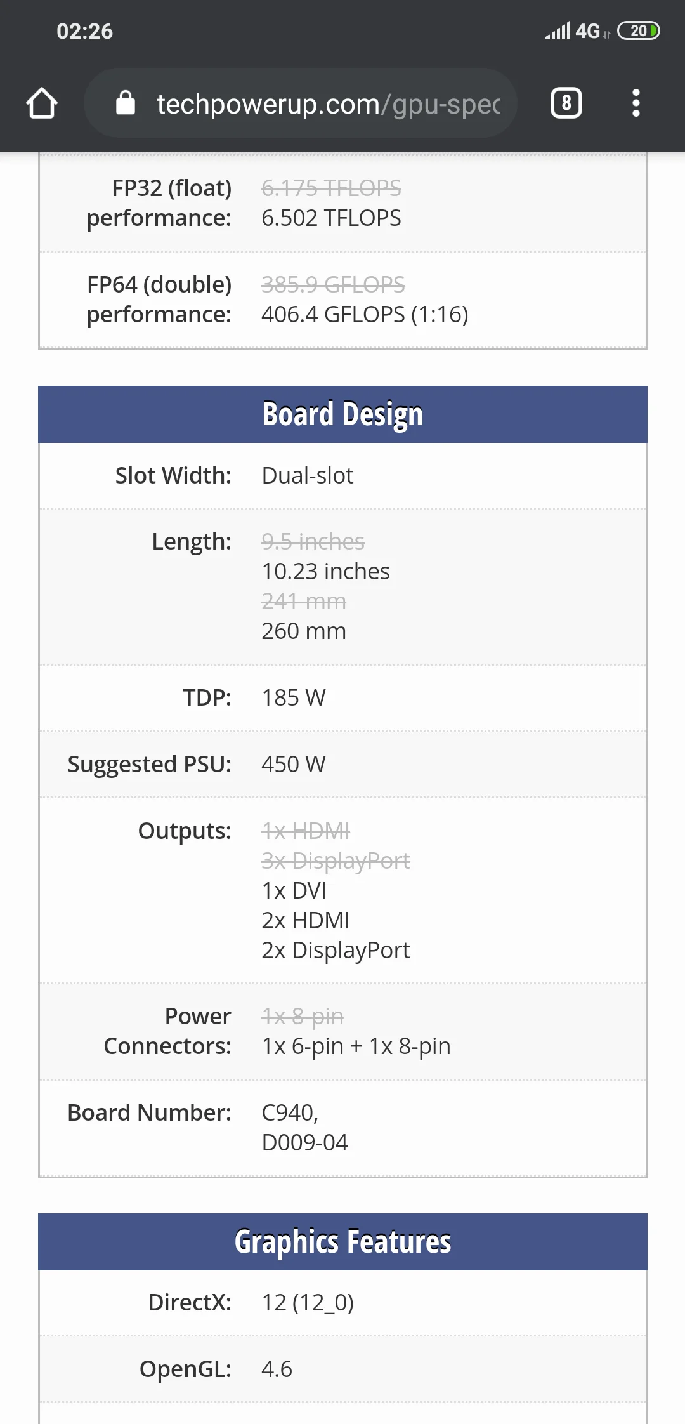Tap the crossed-out 9.5 inches length

[313, 542]
